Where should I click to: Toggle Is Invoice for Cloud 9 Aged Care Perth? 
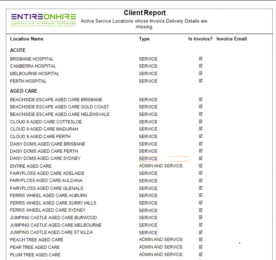click(x=201, y=136)
